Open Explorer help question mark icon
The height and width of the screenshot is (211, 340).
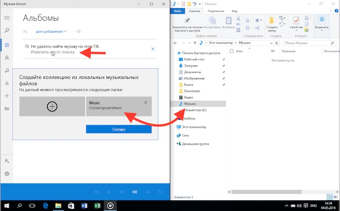pyautogui.click(x=337, y=11)
